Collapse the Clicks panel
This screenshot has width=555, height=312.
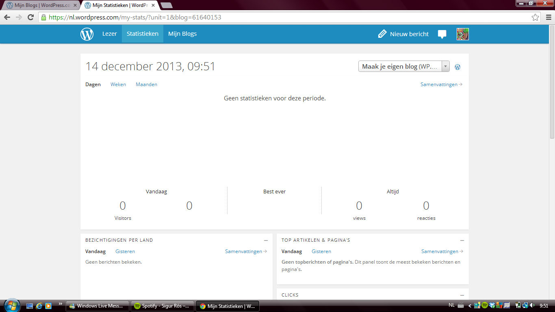[x=462, y=295]
